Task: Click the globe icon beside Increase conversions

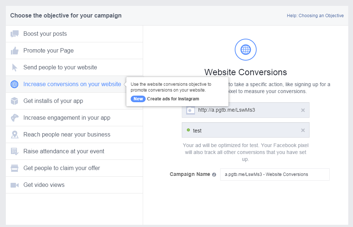Action: (15, 84)
